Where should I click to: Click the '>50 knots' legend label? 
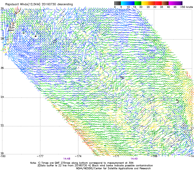coord(186,7)
